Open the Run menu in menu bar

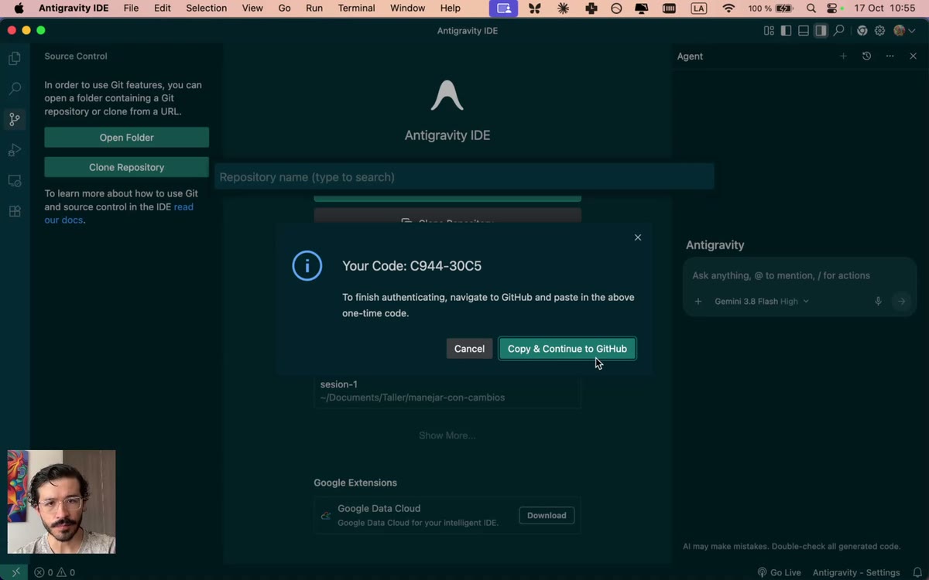click(x=314, y=9)
